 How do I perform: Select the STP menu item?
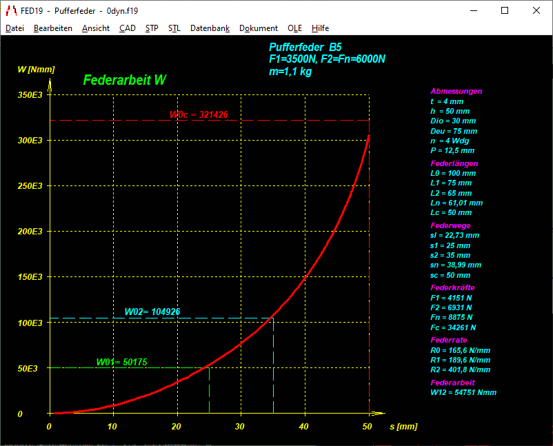[152, 28]
